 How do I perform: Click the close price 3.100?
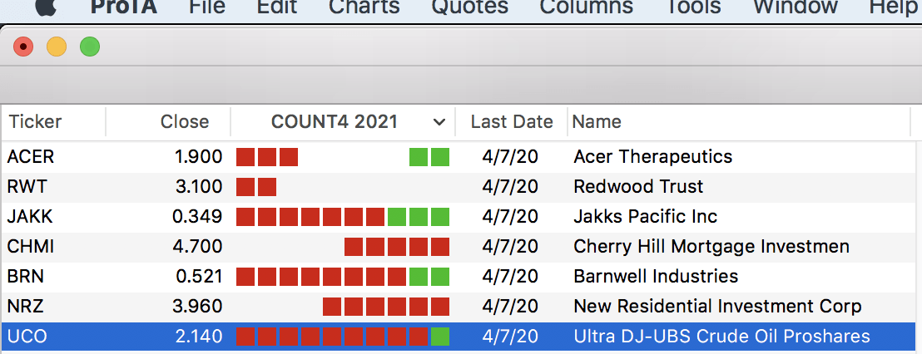[198, 187]
